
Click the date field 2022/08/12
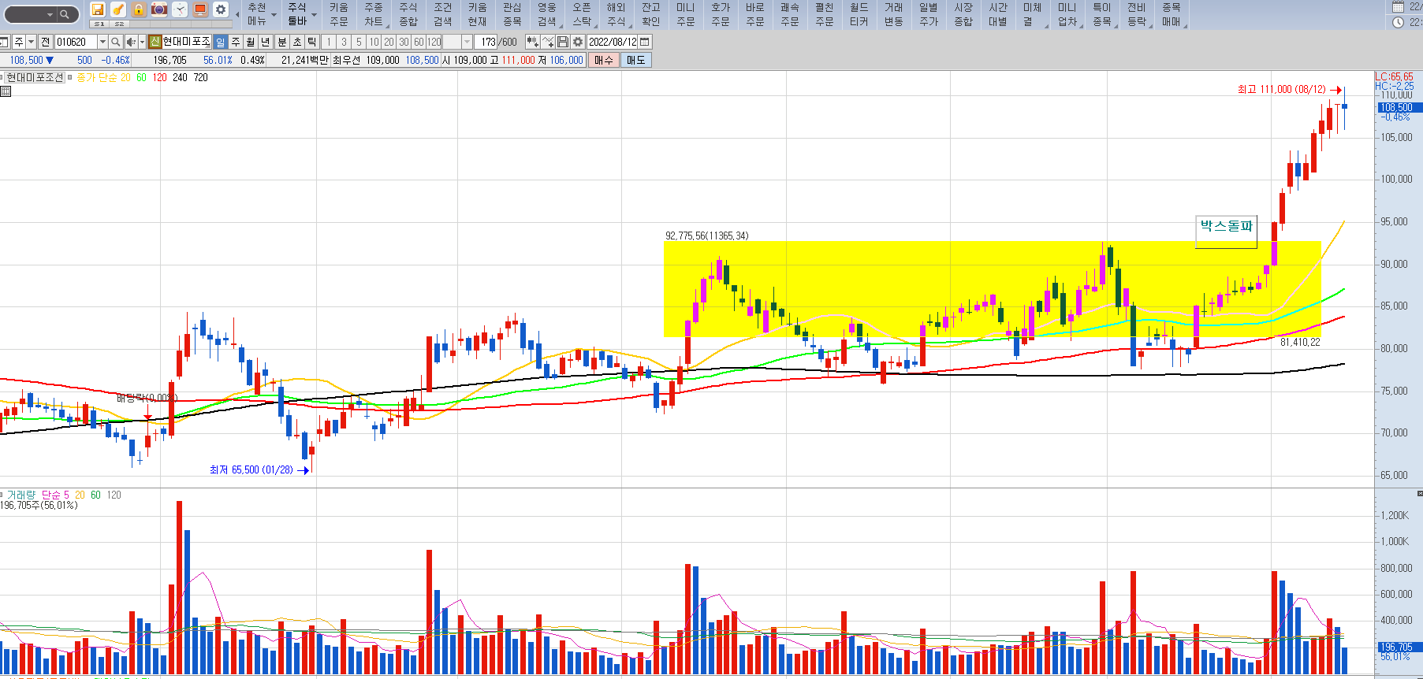tap(613, 42)
